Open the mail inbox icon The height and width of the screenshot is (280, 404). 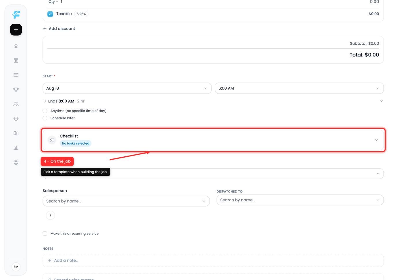coord(16,75)
